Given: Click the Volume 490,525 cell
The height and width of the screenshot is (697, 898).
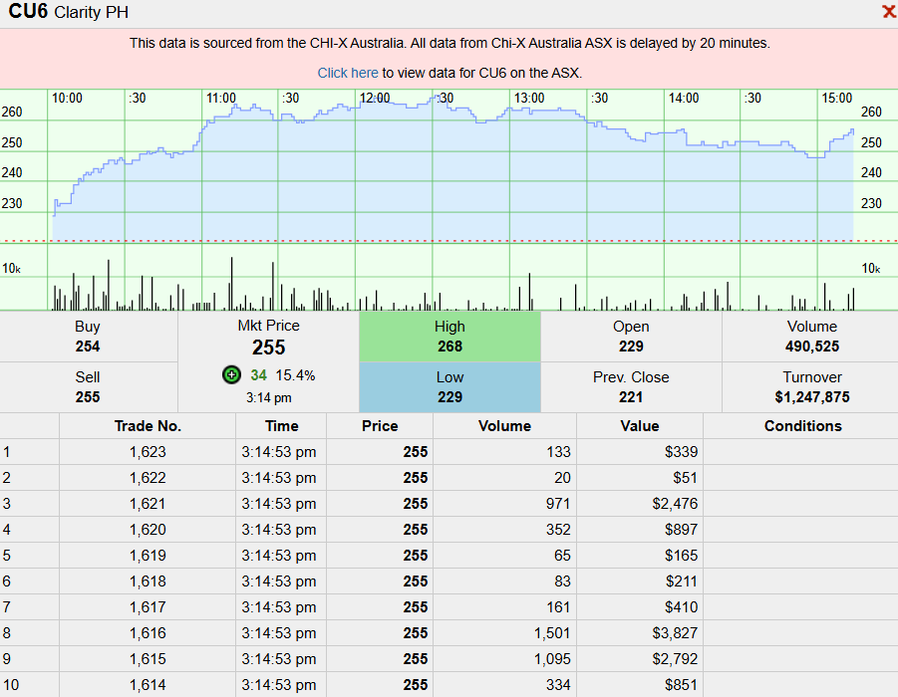Looking at the screenshot, I should point(811,337).
